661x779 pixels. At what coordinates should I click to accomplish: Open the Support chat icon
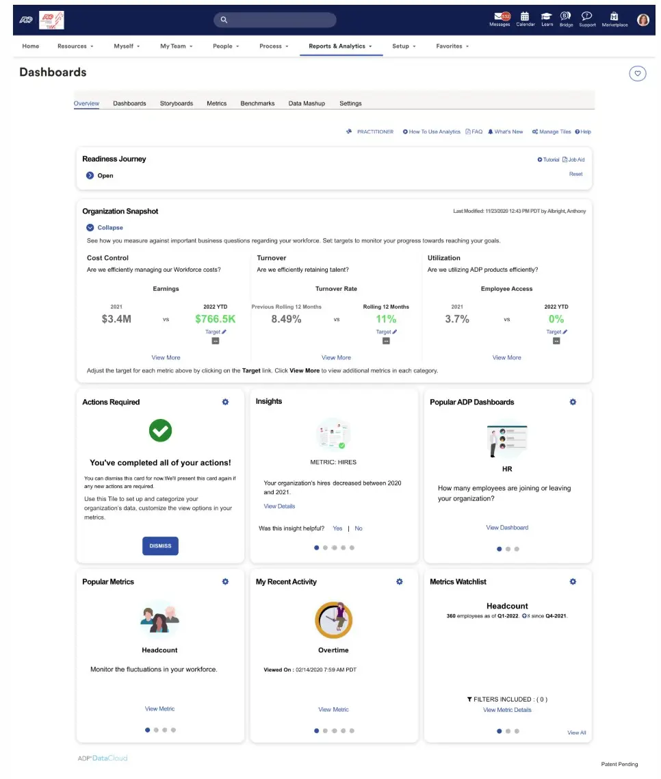586,16
